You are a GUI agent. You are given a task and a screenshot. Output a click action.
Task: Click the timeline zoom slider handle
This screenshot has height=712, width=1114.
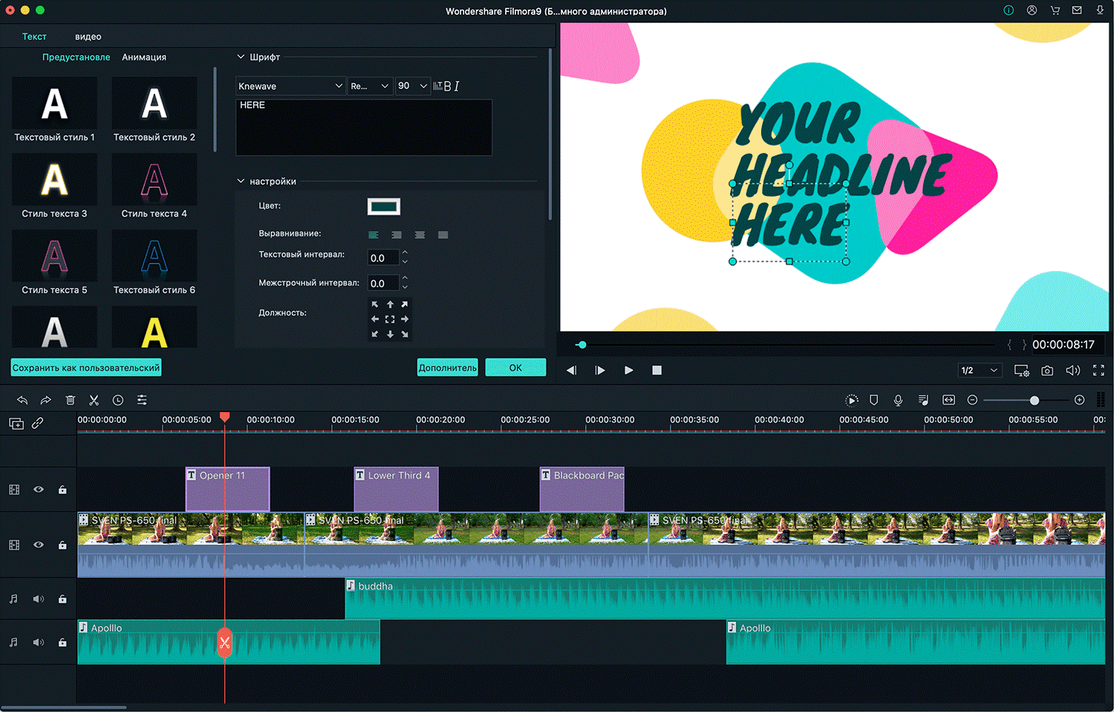[1035, 400]
